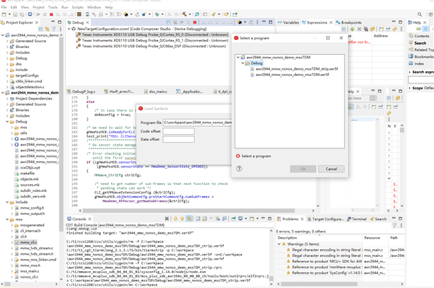The height and width of the screenshot is (288, 434).
Task: Collapse the Warnings (5 items) group
Action: 279,244
